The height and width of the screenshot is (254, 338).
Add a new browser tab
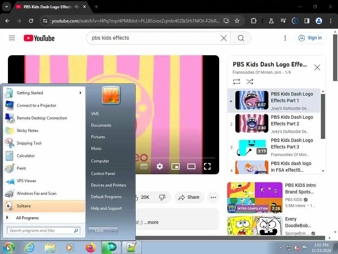pyautogui.click(x=96, y=7)
